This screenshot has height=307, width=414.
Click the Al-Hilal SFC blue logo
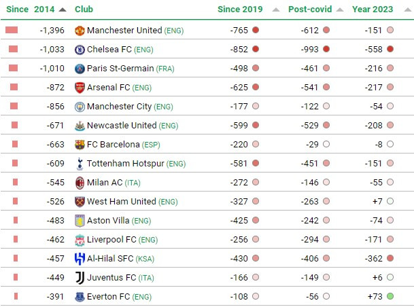(x=80, y=259)
